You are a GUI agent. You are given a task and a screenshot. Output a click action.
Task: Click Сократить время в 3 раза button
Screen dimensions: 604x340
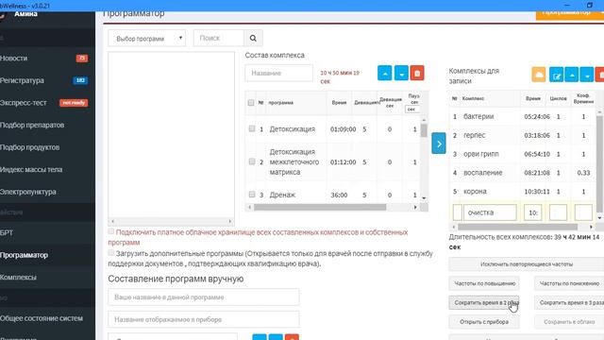(569, 303)
